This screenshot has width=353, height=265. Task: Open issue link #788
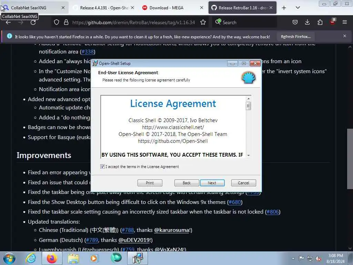[128, 230]
